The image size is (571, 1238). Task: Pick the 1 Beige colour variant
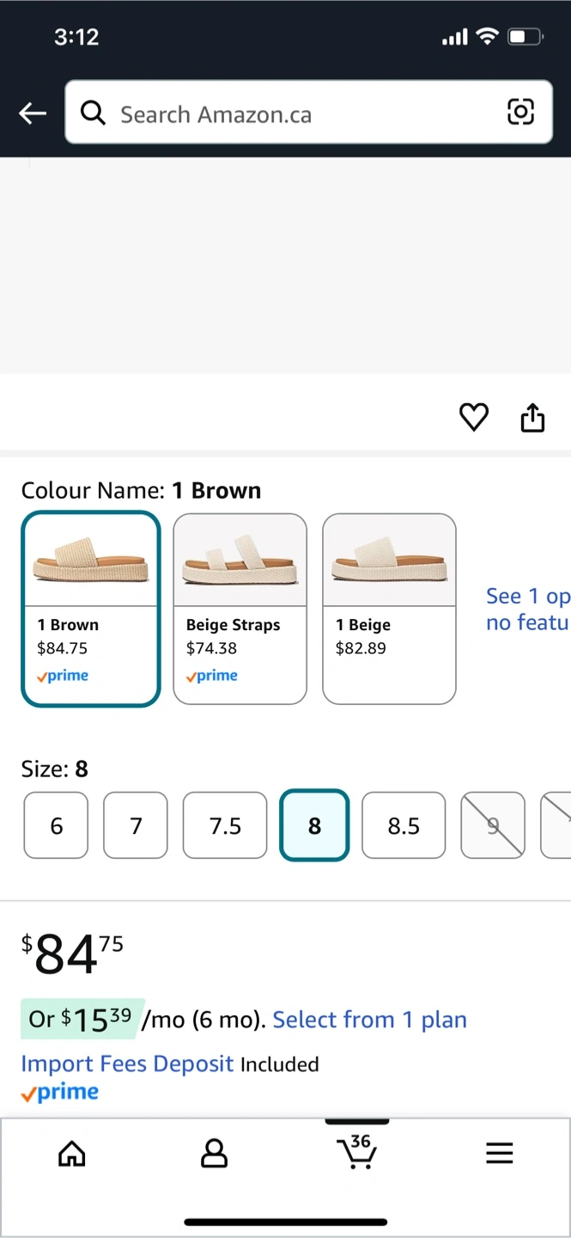pyautogui.click(x=389, y=609)
